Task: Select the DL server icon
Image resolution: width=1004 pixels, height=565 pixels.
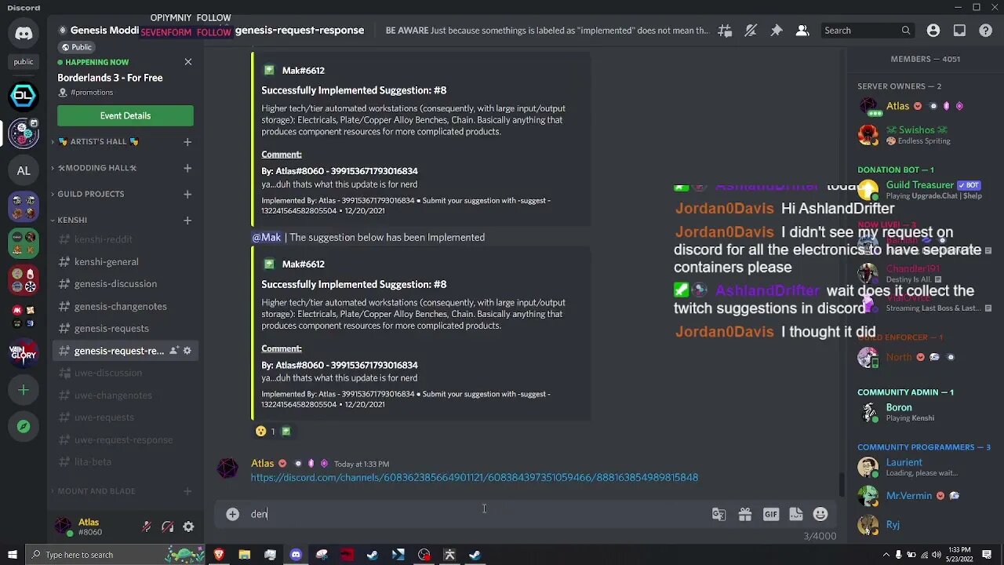Action: [x=24, y=97]
